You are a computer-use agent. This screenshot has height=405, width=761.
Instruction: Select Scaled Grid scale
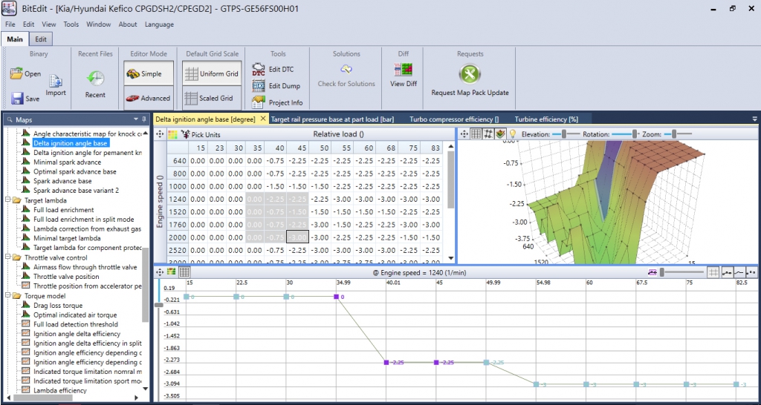point(212,98)
